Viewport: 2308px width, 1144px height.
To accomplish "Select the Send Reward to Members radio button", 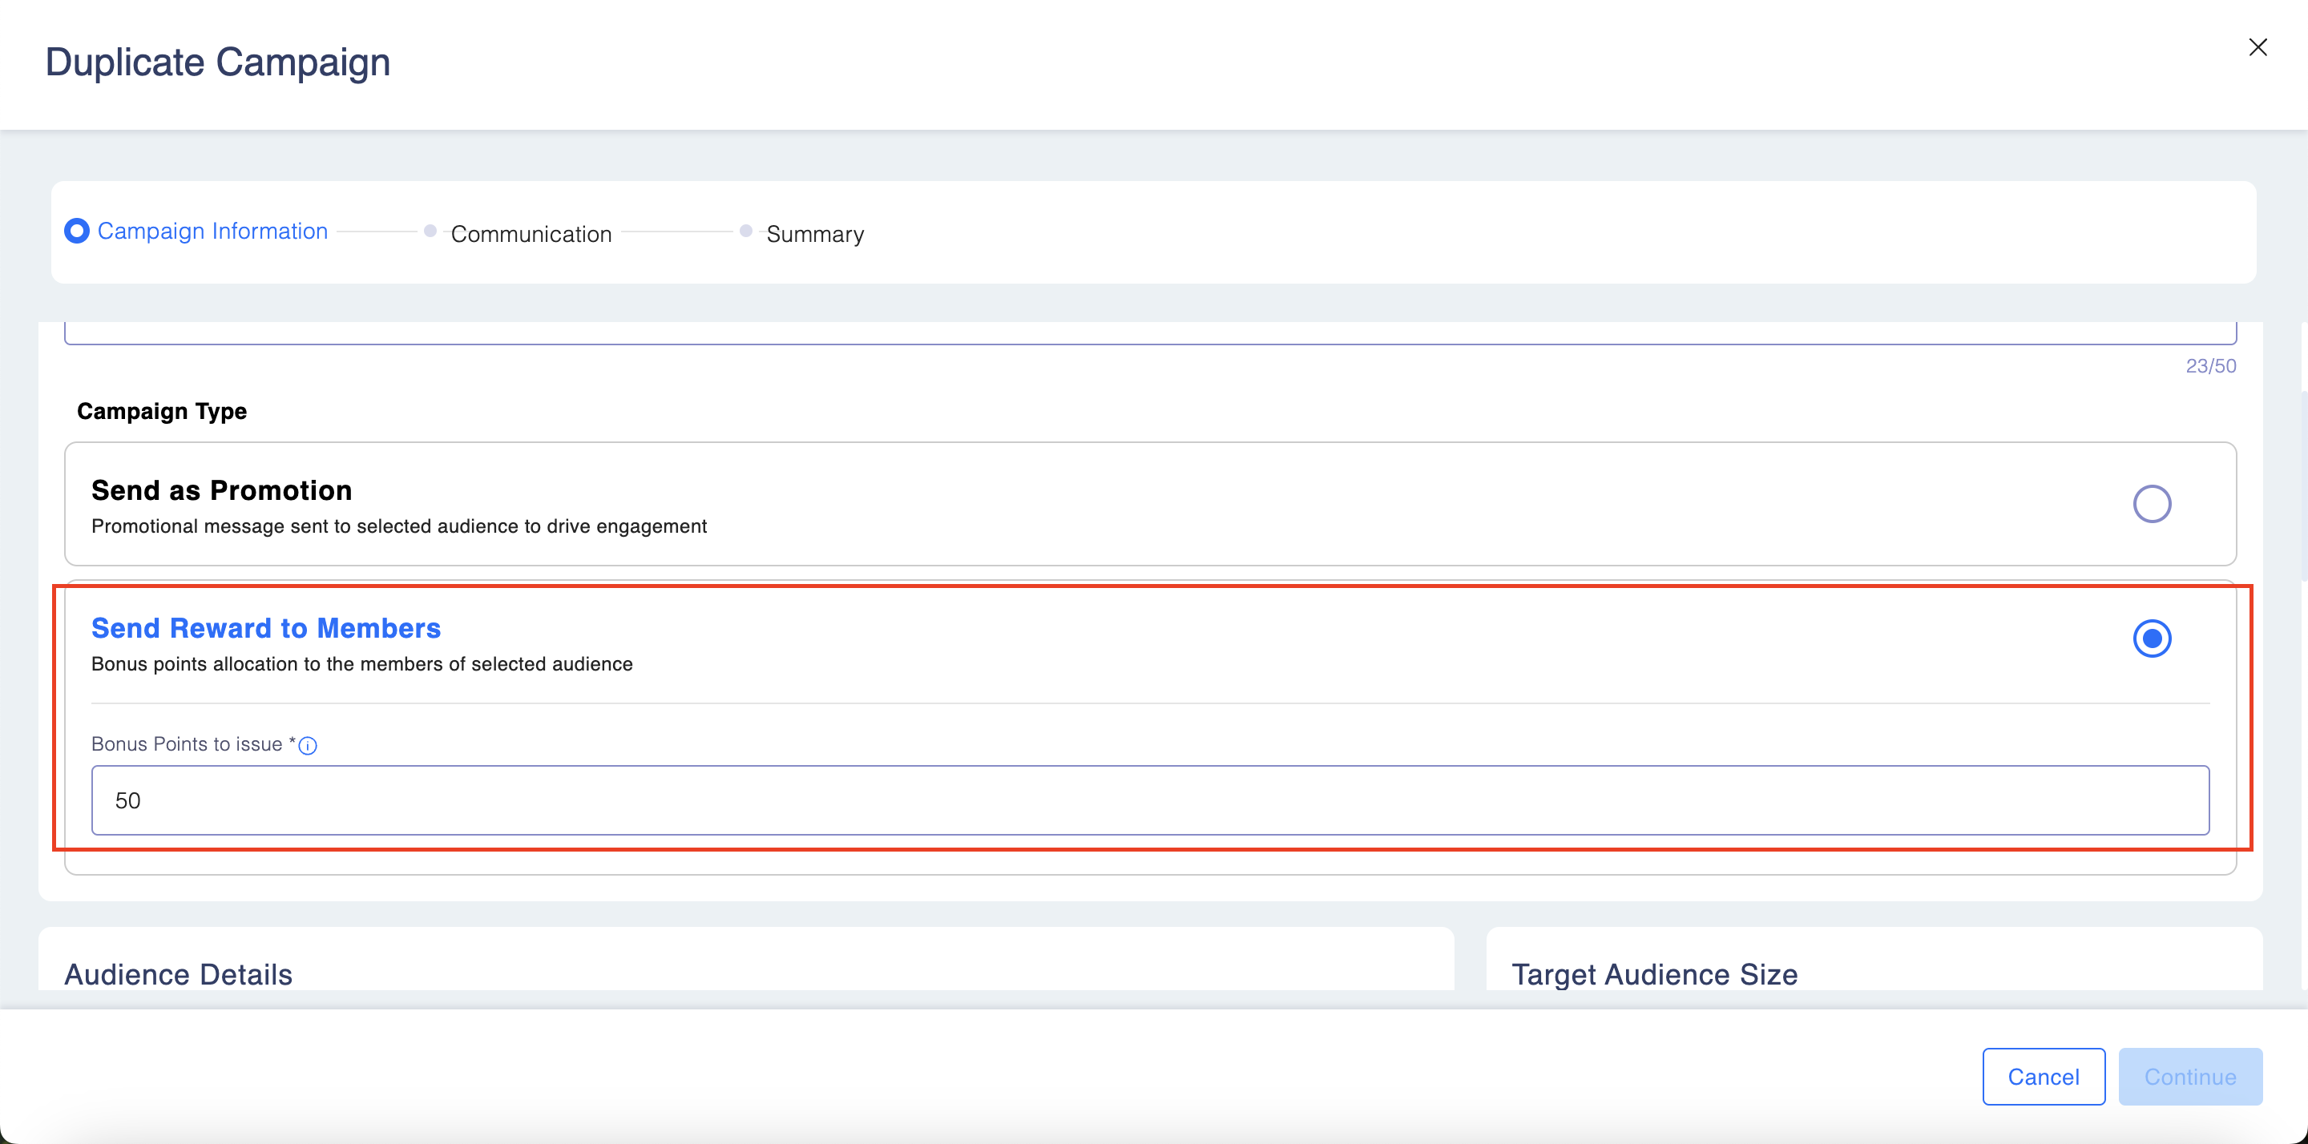I will coord(2151,638).
